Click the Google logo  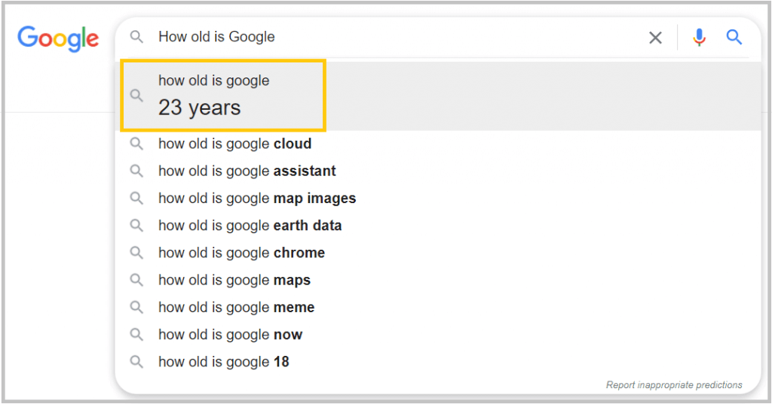58,38
